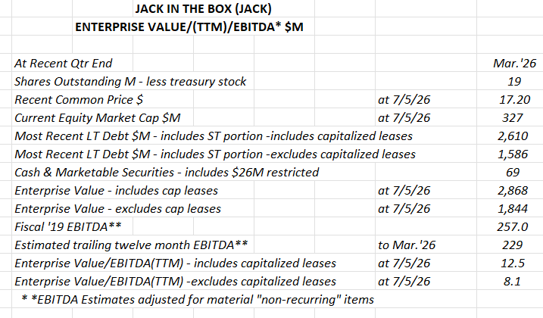This screenshot has width=543, height=318.
Task: Click the LT debt value 2,610
Action: pyautogui.click(x=514, y=136)
